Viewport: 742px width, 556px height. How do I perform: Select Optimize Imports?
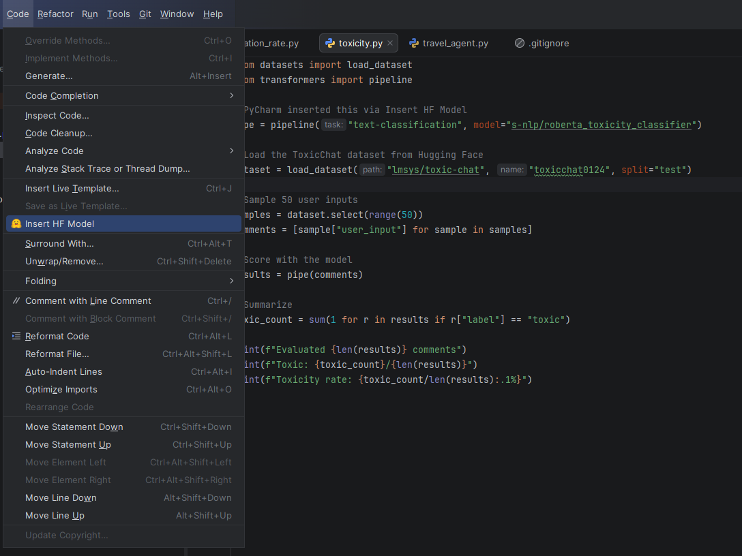tap(124, 390)
